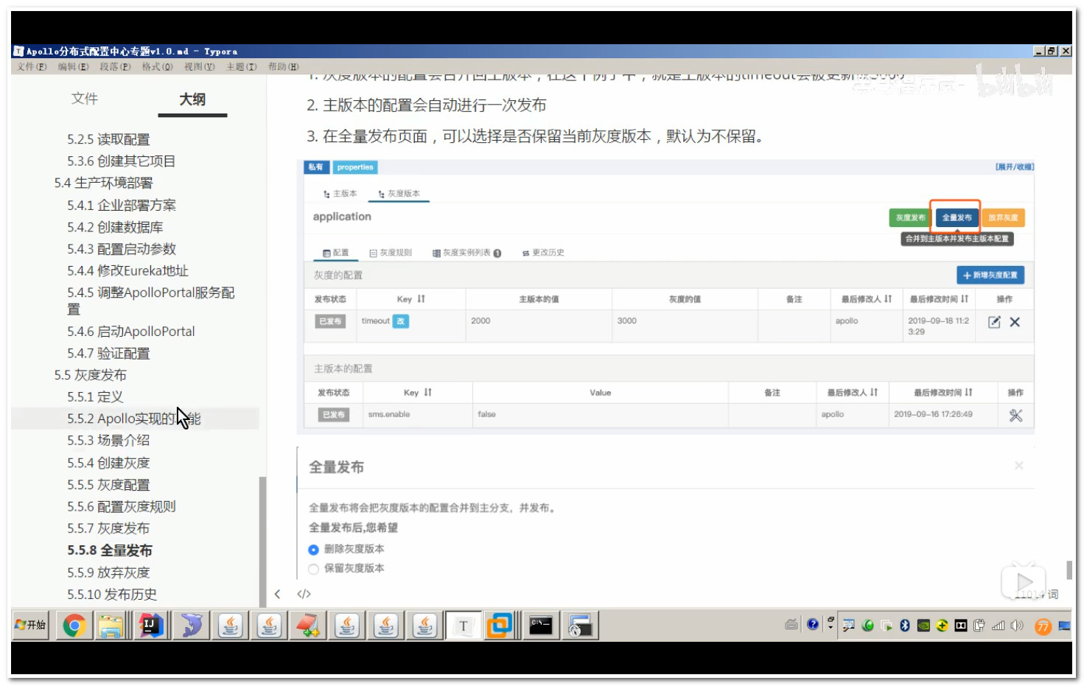Screen dimensions: 1084x686
Task: Jump to outline item 5.5.8 全量发布
Action: (x=110, y=550)
